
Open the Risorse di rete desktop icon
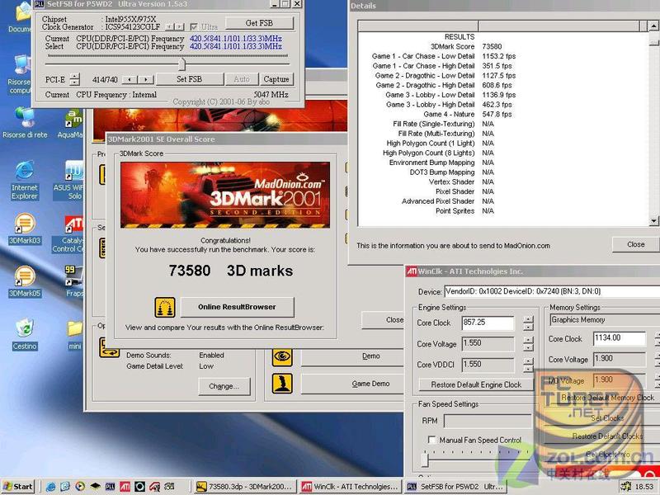pyautogui.click(x=25, y=122)
